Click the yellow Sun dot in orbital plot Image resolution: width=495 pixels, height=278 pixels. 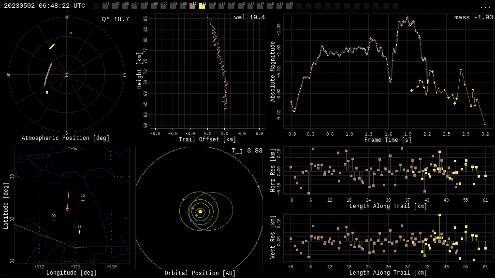coord(200,211)
